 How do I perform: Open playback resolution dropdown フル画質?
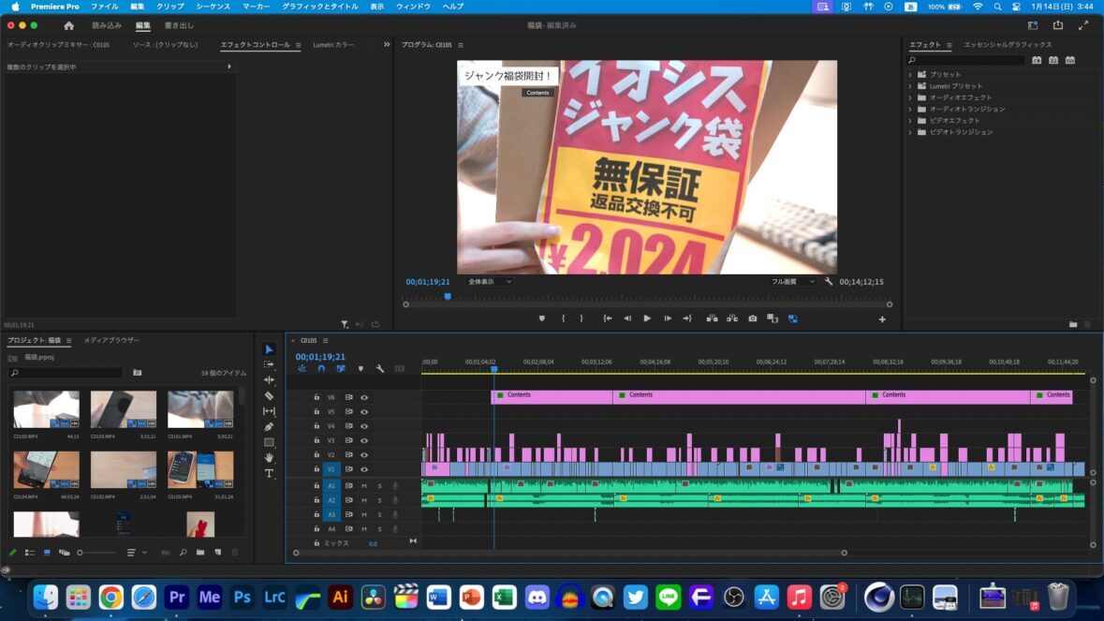(792, 282)
